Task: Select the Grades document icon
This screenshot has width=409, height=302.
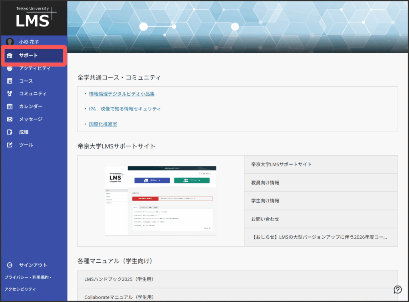Action: 10,132
